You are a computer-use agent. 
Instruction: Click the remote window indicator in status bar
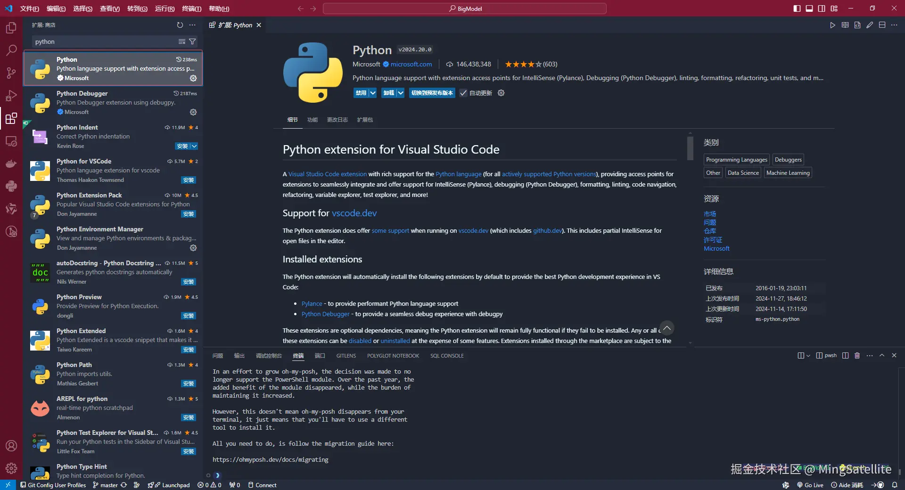tap(8, 485)
